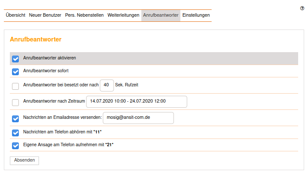Open the Übersicht tab

point(15,15)
